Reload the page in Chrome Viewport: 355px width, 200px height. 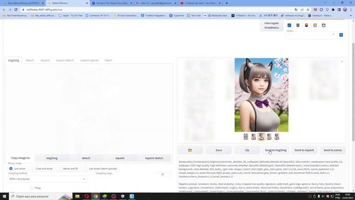click(16, 10)
